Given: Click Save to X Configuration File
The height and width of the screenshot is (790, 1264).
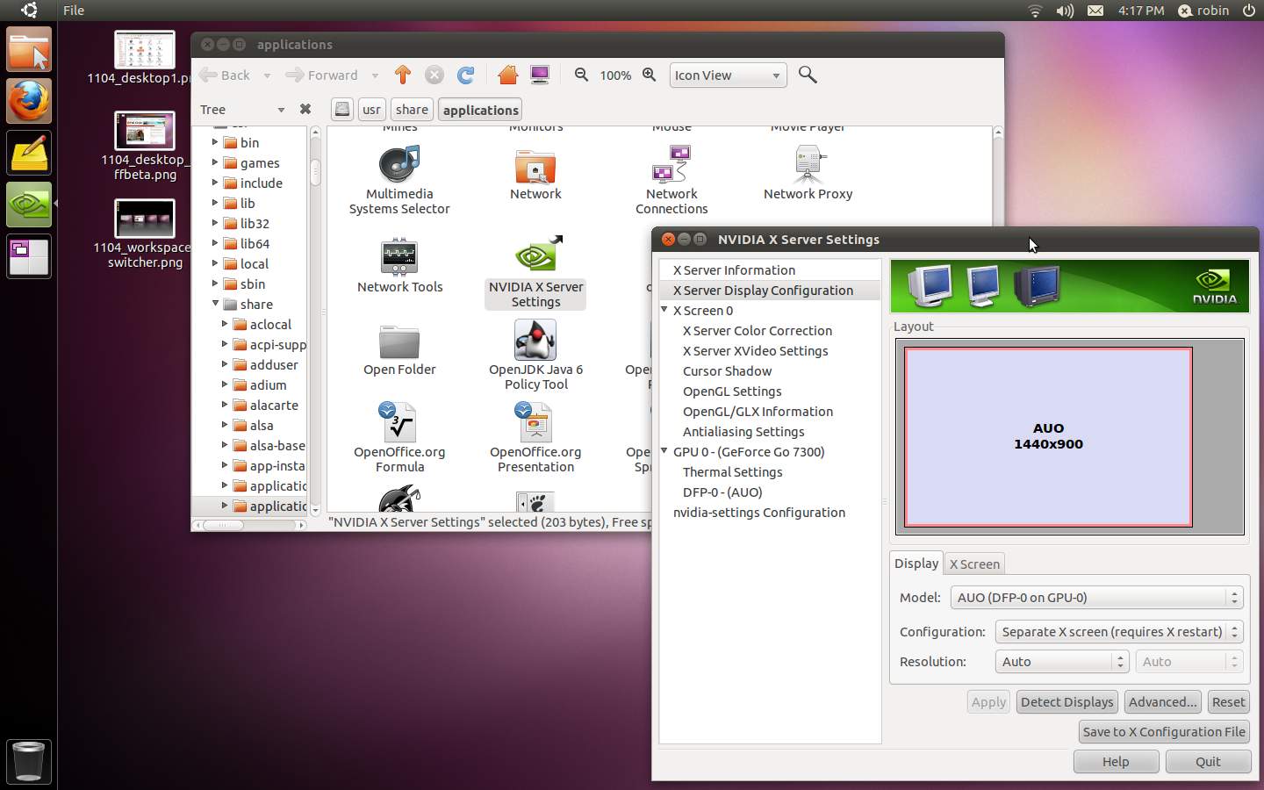Looking at the screenshot, I should coord(1164,732).
